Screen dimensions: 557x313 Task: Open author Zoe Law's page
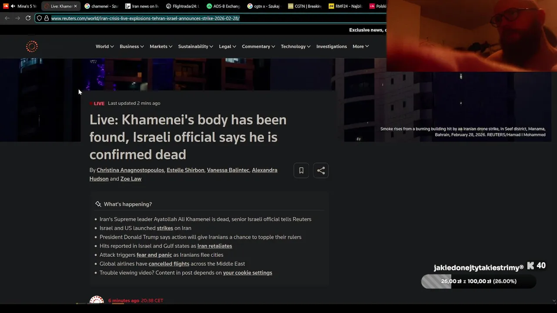[131, 179]
